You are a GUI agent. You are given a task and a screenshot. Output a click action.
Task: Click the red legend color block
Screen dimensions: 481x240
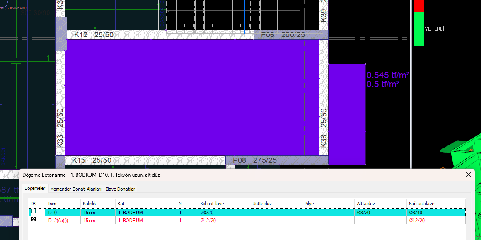pos(419,6)
